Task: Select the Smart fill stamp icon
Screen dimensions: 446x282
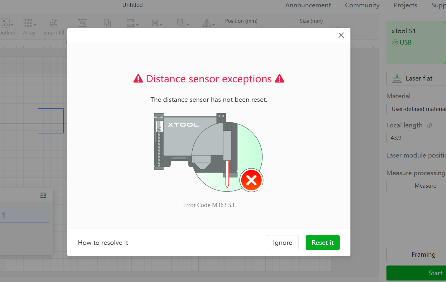Action: [53, 23]
